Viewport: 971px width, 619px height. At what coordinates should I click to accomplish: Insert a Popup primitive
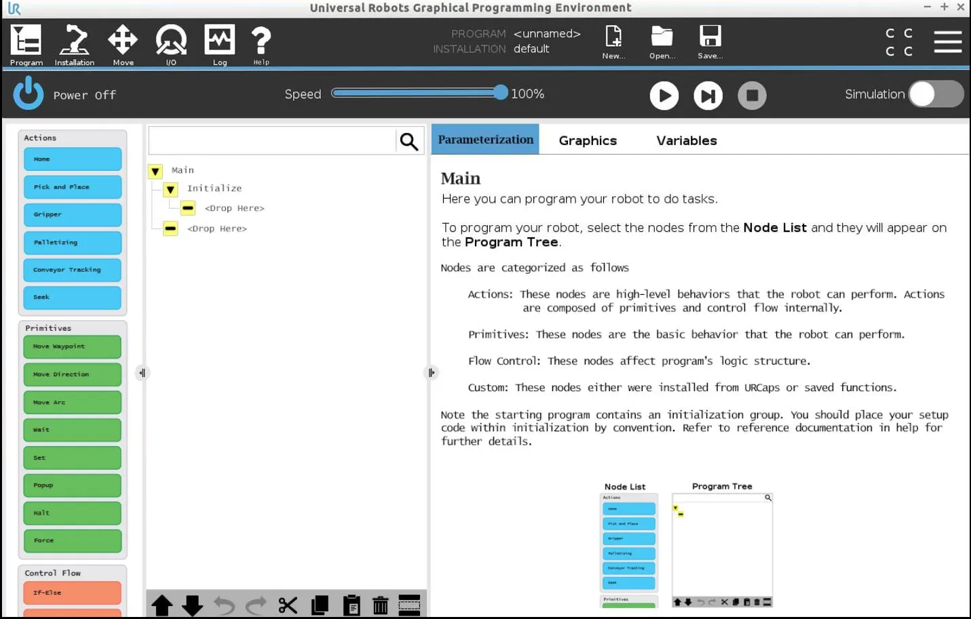coord(73,485)
